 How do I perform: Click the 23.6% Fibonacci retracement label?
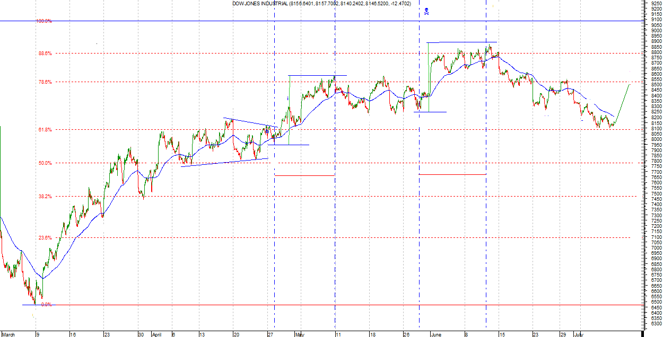click(x=45, y=238)
